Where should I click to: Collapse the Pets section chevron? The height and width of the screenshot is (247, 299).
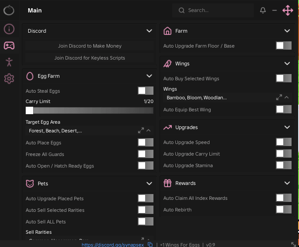(149, 184)
